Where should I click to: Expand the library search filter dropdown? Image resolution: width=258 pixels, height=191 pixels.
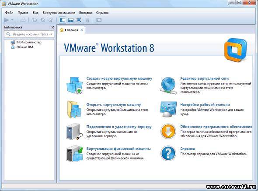coord(52,34)
